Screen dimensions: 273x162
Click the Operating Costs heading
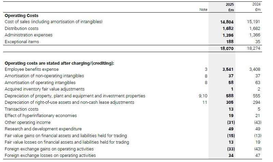pyautogui.click(x=21, y=16)
